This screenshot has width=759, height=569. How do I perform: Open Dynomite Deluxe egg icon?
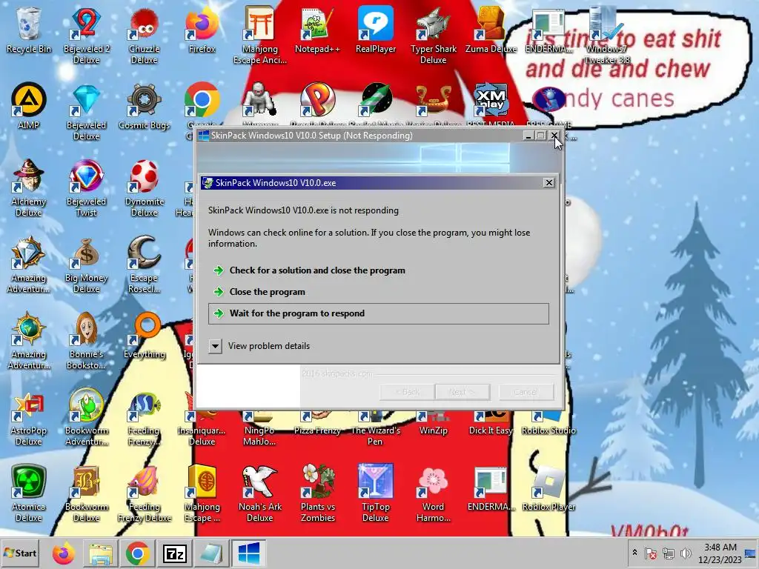(145, 187)
